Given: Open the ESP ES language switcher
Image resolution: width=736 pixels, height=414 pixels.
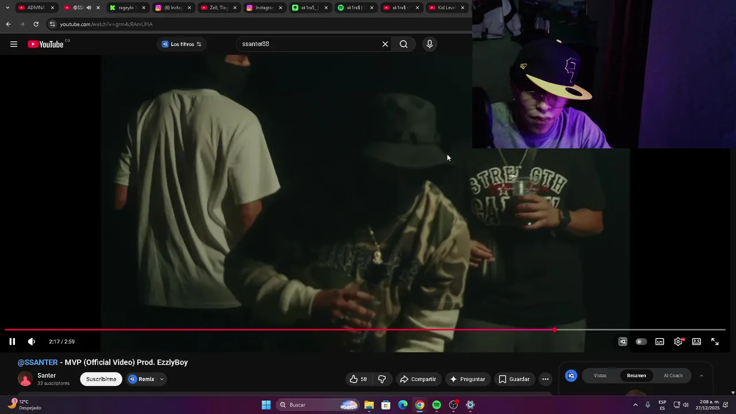Looking at the screenshot, I should click(x=662, y=405).
